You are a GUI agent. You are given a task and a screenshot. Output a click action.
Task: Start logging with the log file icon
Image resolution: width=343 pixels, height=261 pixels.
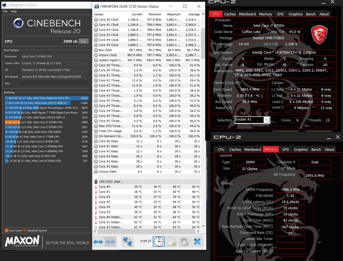coord(171,241)
